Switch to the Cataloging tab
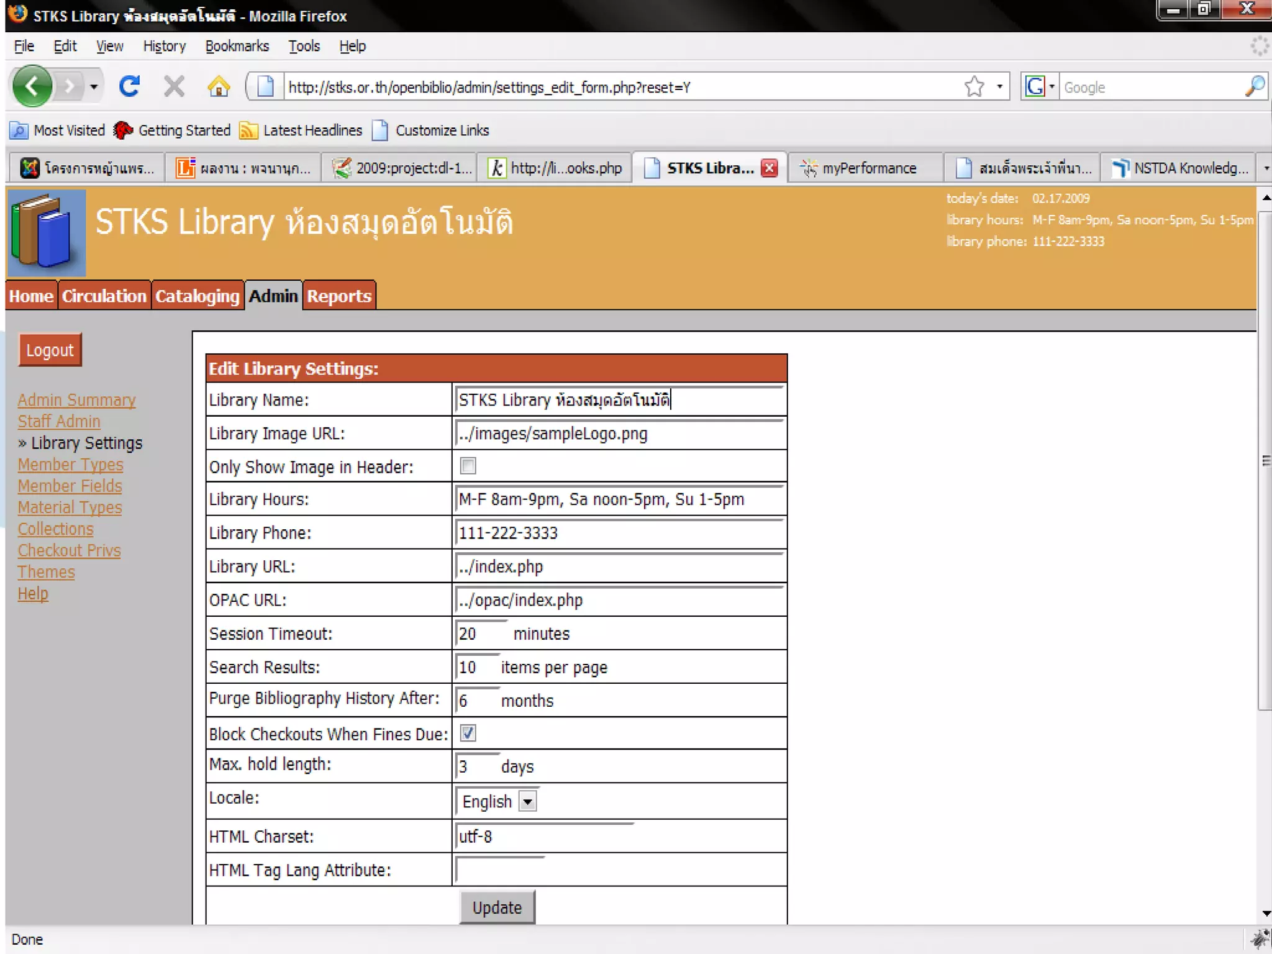This screenshot has height=954, width=1272. 197,296
